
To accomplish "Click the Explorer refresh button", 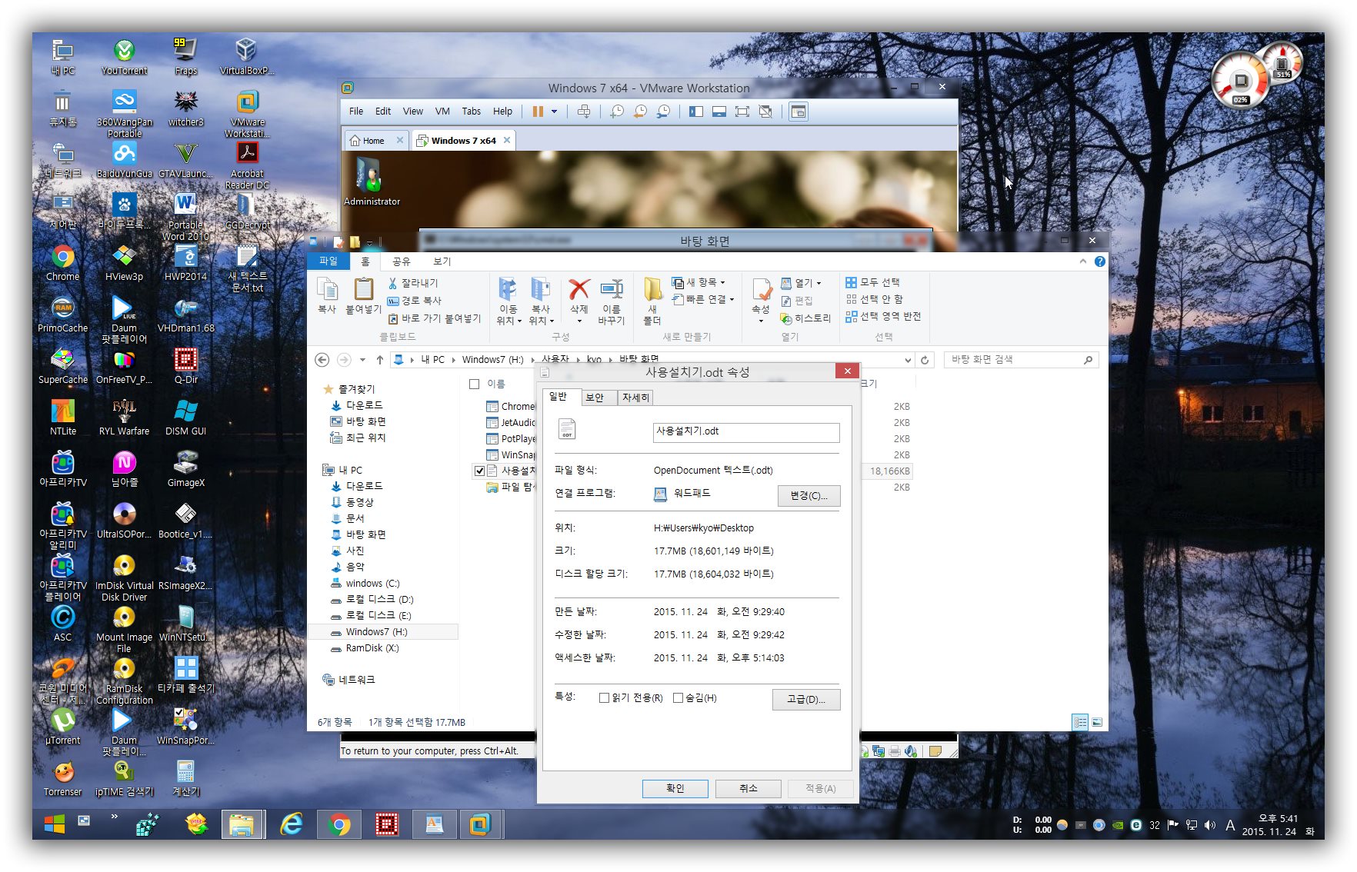I will tap(925, 360).
